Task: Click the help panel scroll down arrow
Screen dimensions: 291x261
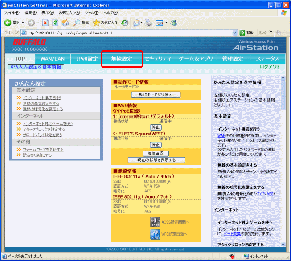Action: pyautogui.click(x=283, y=245)
